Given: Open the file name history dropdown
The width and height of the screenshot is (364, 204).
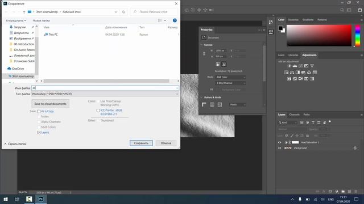Looking at the screenshot, I should (177, 88).
